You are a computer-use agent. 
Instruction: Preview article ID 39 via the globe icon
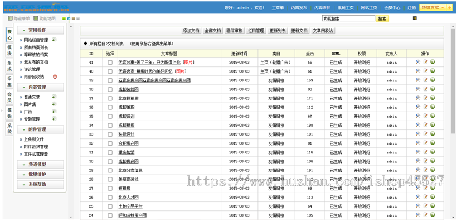432,80
